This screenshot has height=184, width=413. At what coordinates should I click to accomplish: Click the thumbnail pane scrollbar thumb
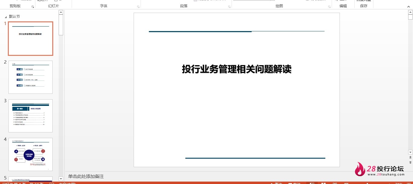tap(61, 25)
